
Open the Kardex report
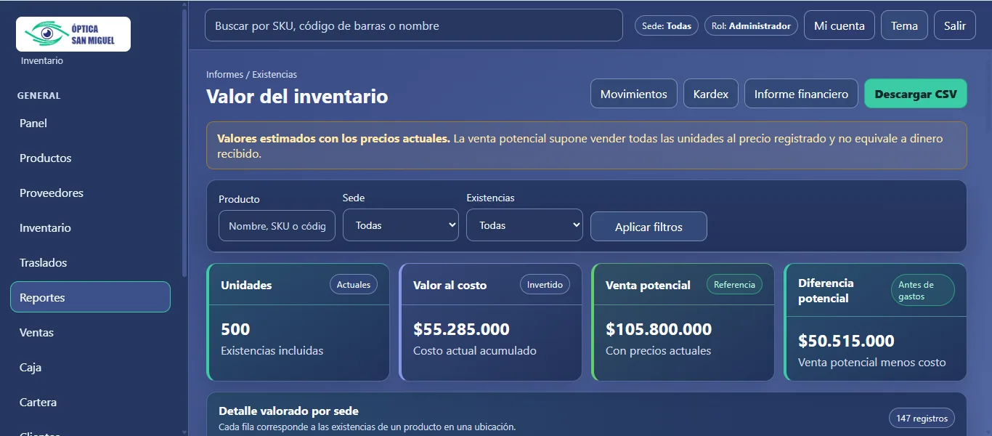coord(711,94)
